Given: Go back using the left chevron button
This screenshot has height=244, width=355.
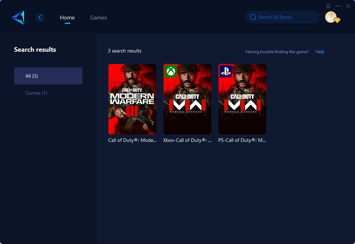Looking at the screenshot, I should click(x=40, y=17).
